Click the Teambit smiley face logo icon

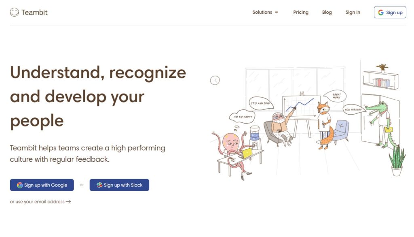point(14,12)
